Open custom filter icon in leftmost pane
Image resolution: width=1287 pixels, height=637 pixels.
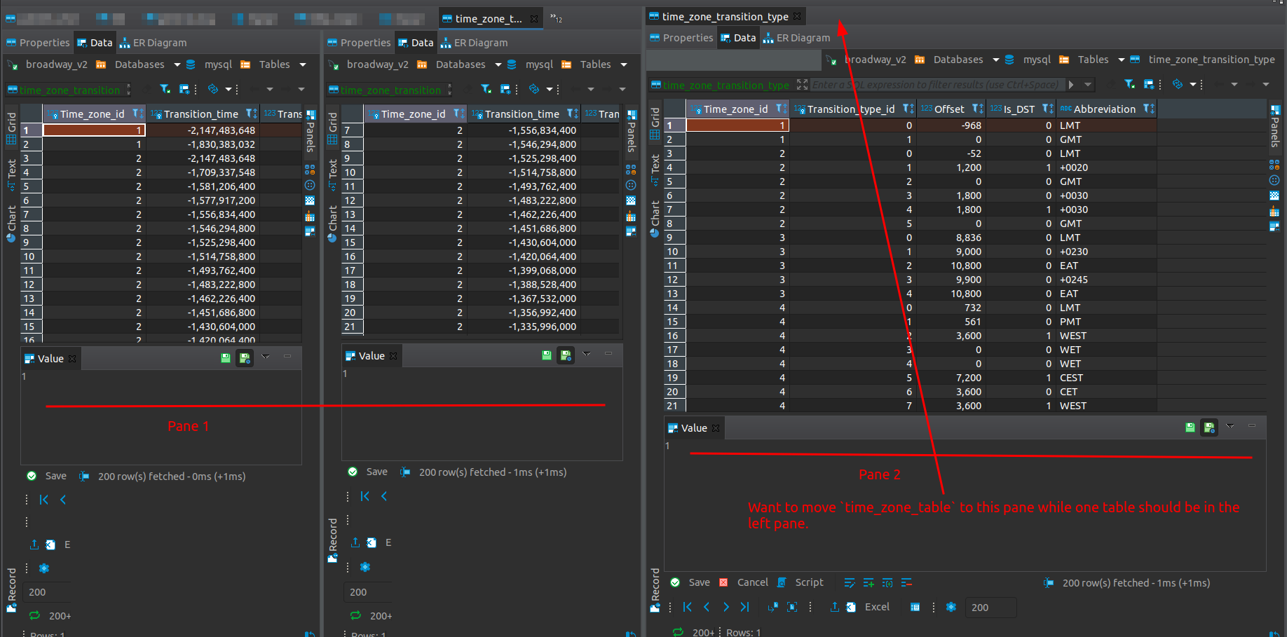(165, 89)
